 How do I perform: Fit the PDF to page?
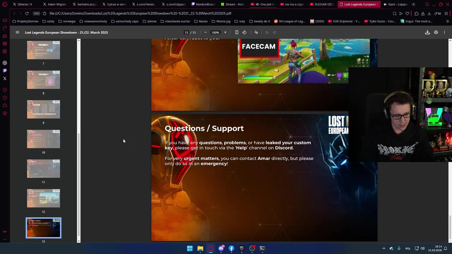pyautogui.click(x=237, y=32)
